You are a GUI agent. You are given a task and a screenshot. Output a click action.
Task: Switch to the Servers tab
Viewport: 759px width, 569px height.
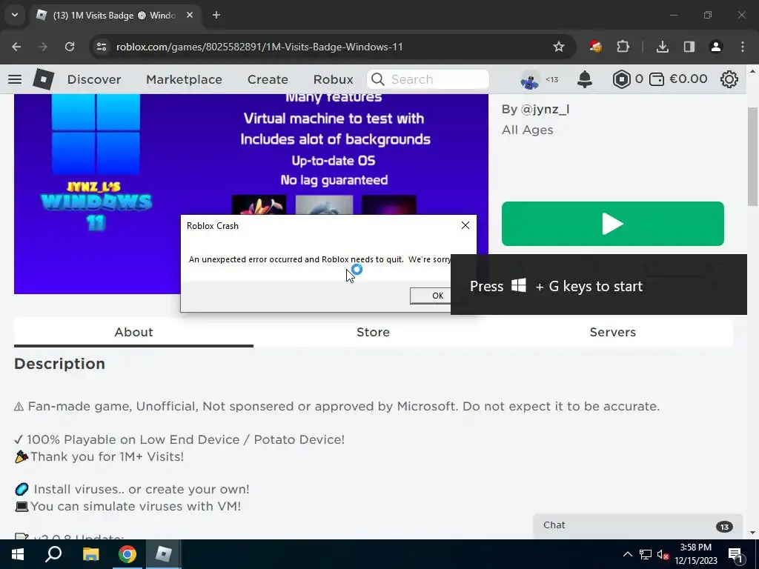pyautogui.click(x=612, y=333)
